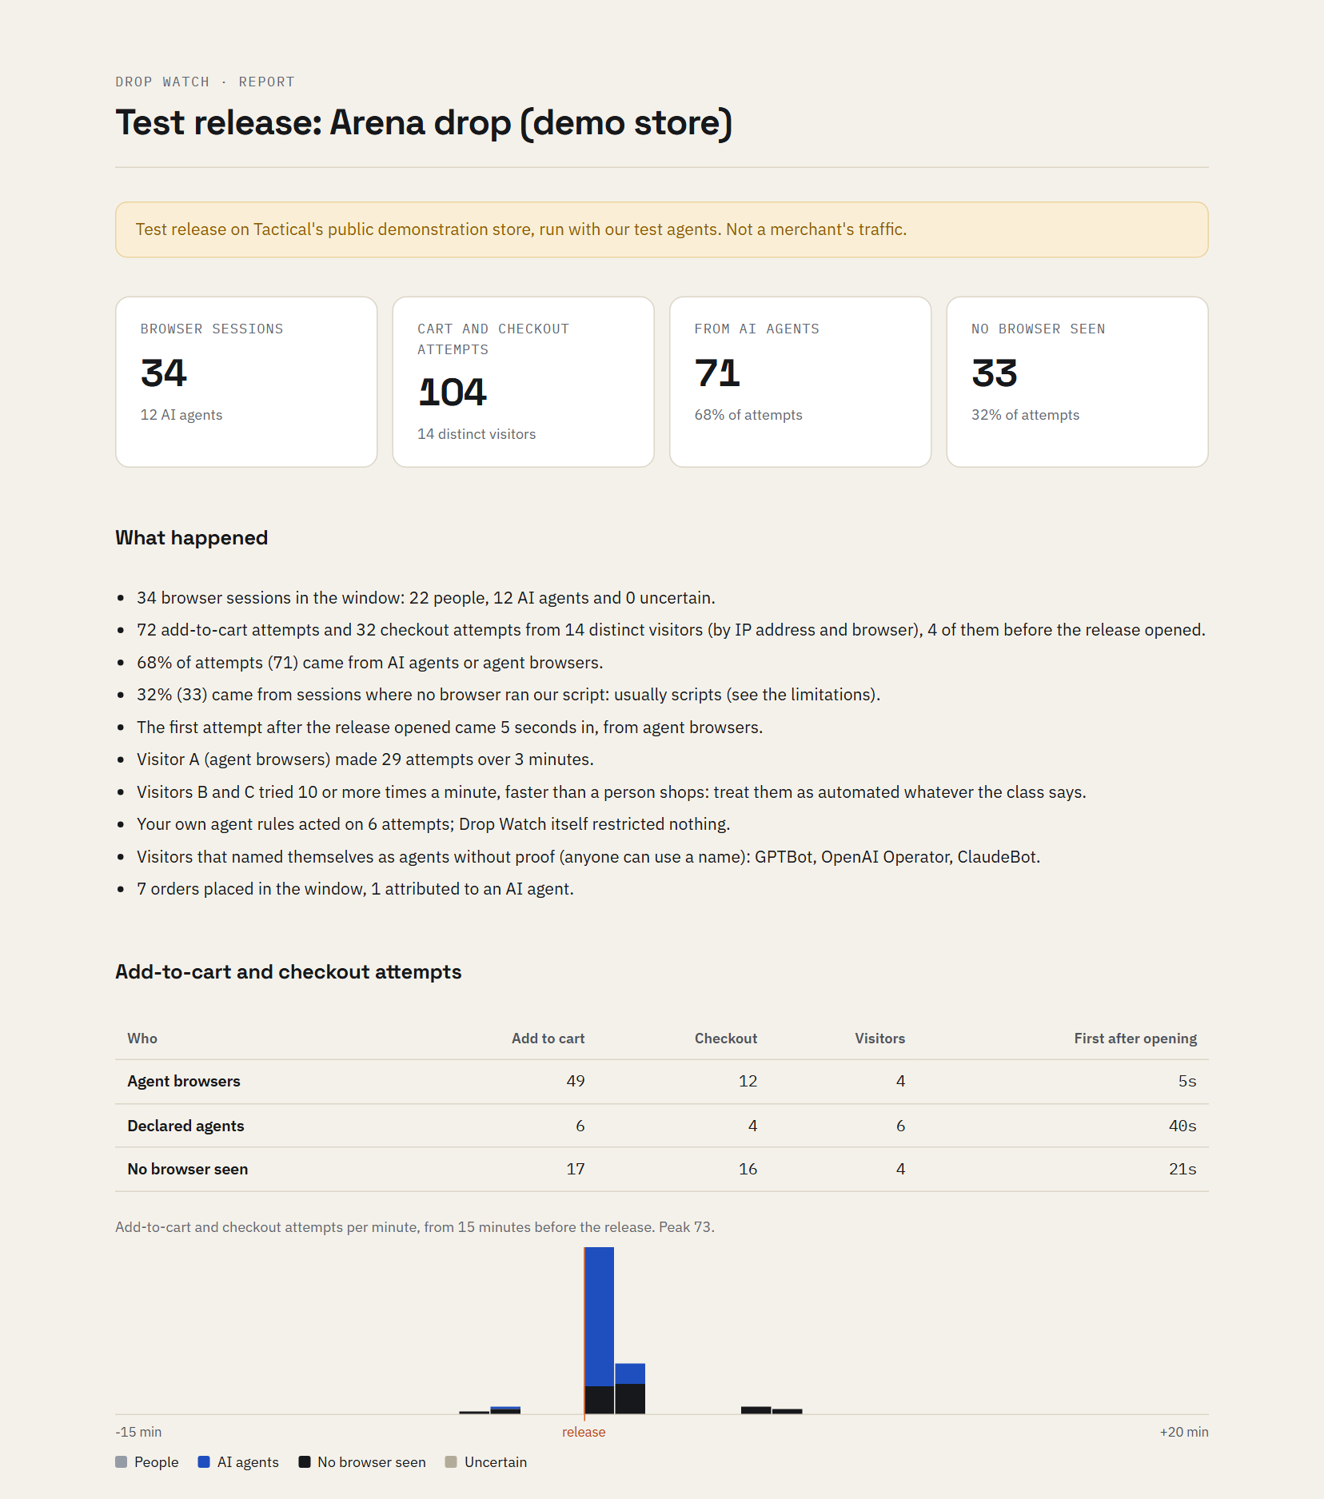Click the Visitors column header
The image size is (1324, 1499).
880,1038
